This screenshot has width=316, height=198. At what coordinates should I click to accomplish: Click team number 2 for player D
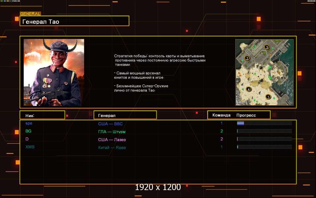tap(222, 139)
